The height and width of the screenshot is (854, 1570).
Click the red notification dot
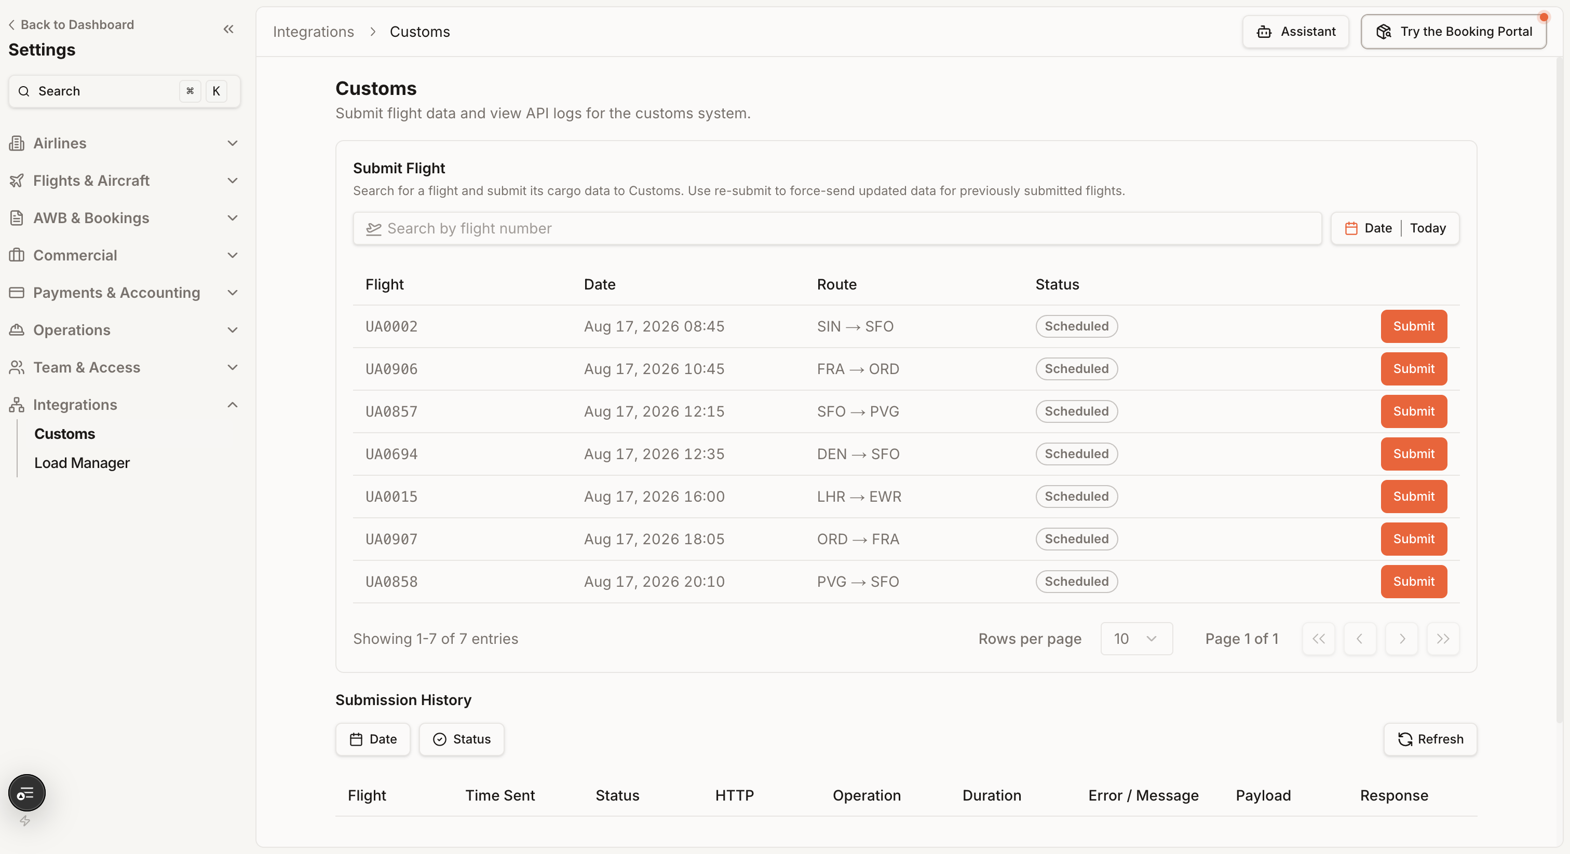[x=1543, y=17]
